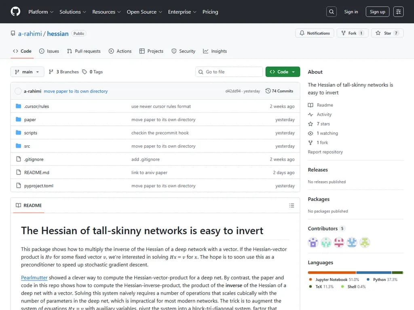View the 3 Branches list
Image resolution: width=414 pixels, height=310 pixels.
(63, 72)
